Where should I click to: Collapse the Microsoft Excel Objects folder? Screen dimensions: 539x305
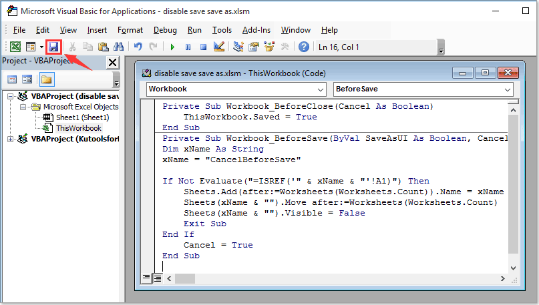click(x=23, y=107)
